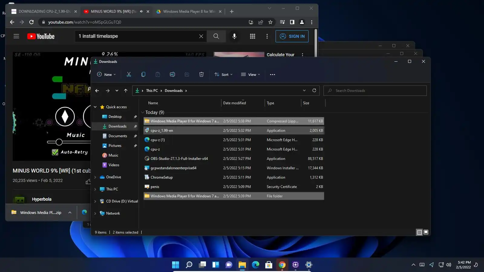Viewport: 484px width, 272px height.
Task: Expand the This PC tree node
Action: (95, 189)
